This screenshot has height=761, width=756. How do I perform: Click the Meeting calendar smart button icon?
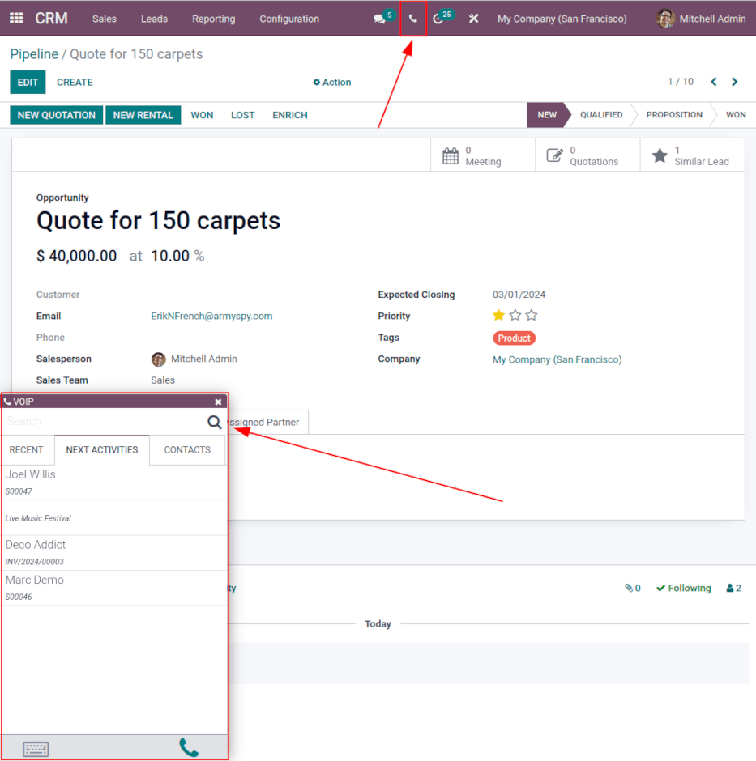(x=451, y=155)
